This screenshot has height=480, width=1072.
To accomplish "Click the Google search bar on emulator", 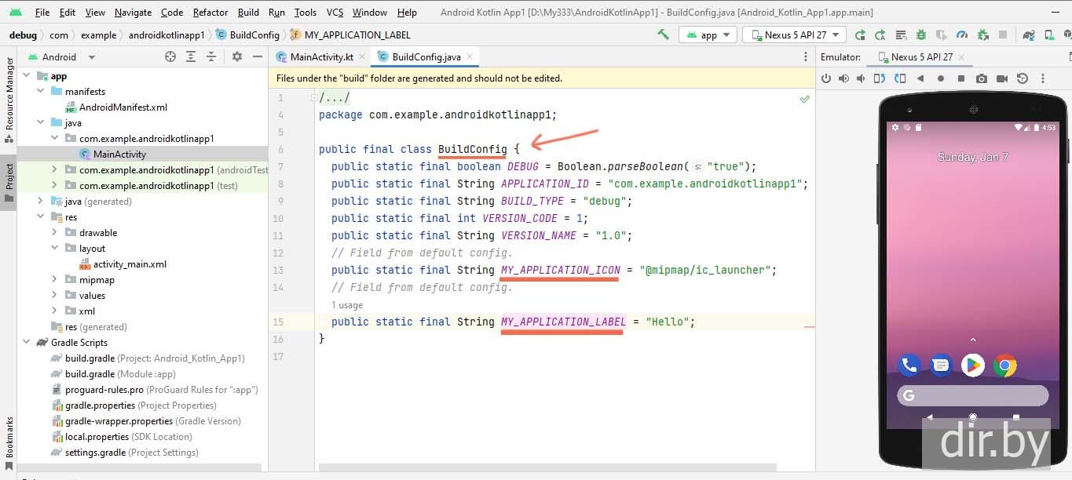I will (x=972, y=395).
